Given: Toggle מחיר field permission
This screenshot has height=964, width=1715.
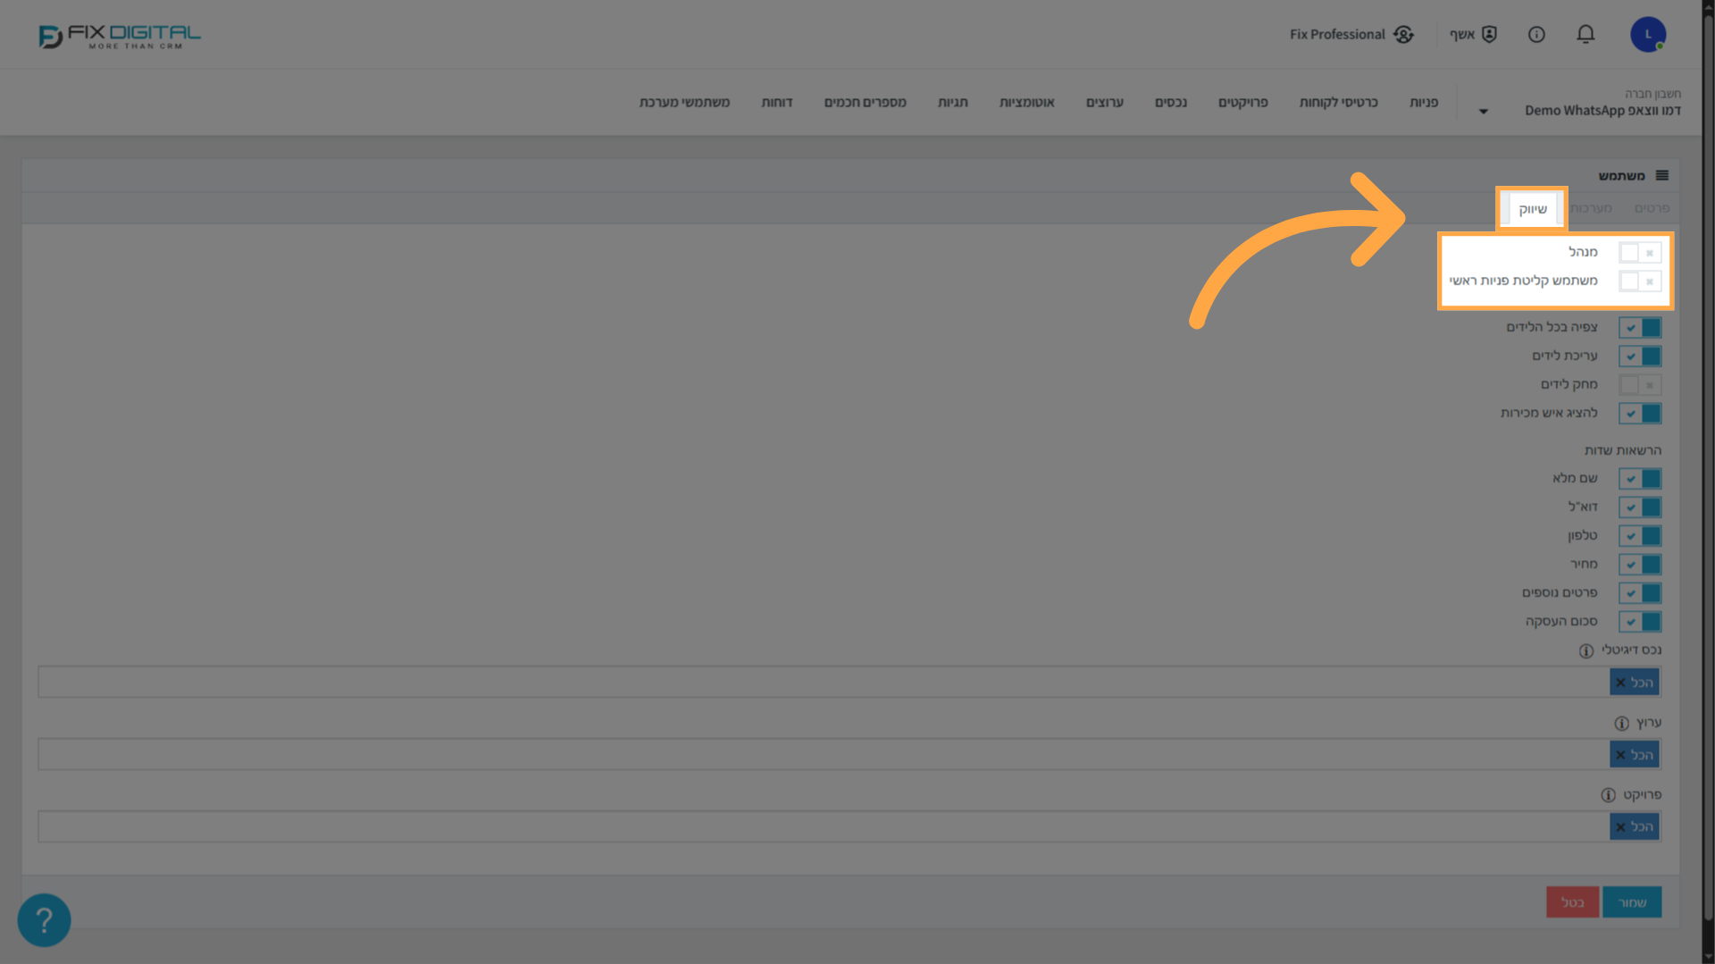Looking at the screenshot, I should [1640, 565].
